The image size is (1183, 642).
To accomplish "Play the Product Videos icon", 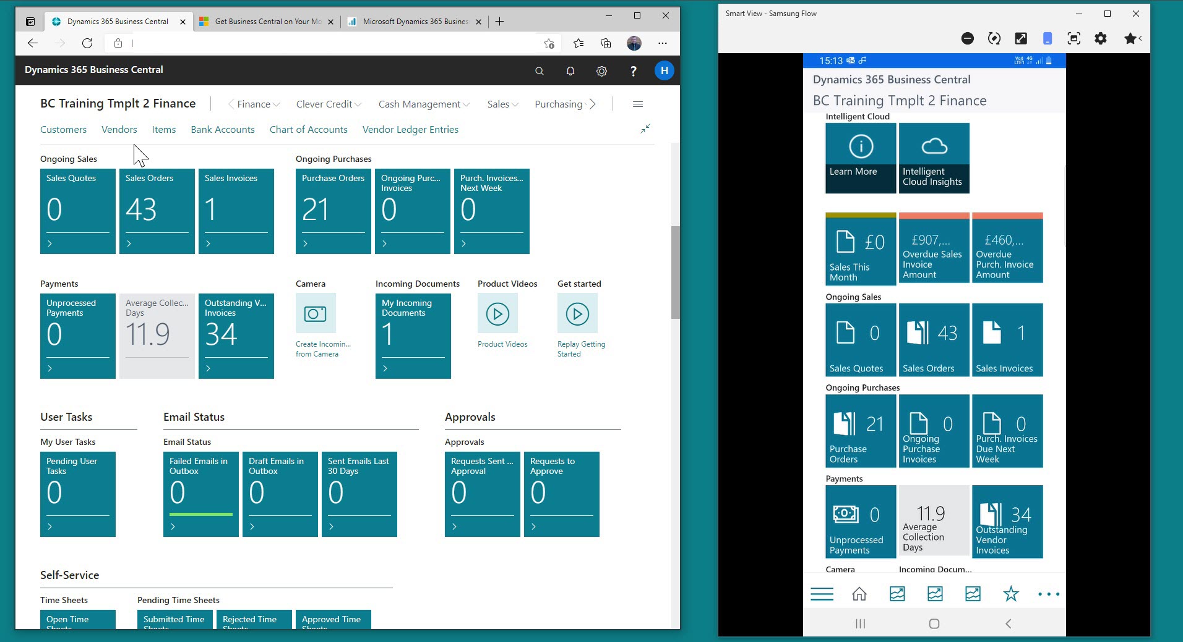I will click(x=497, y=313).
